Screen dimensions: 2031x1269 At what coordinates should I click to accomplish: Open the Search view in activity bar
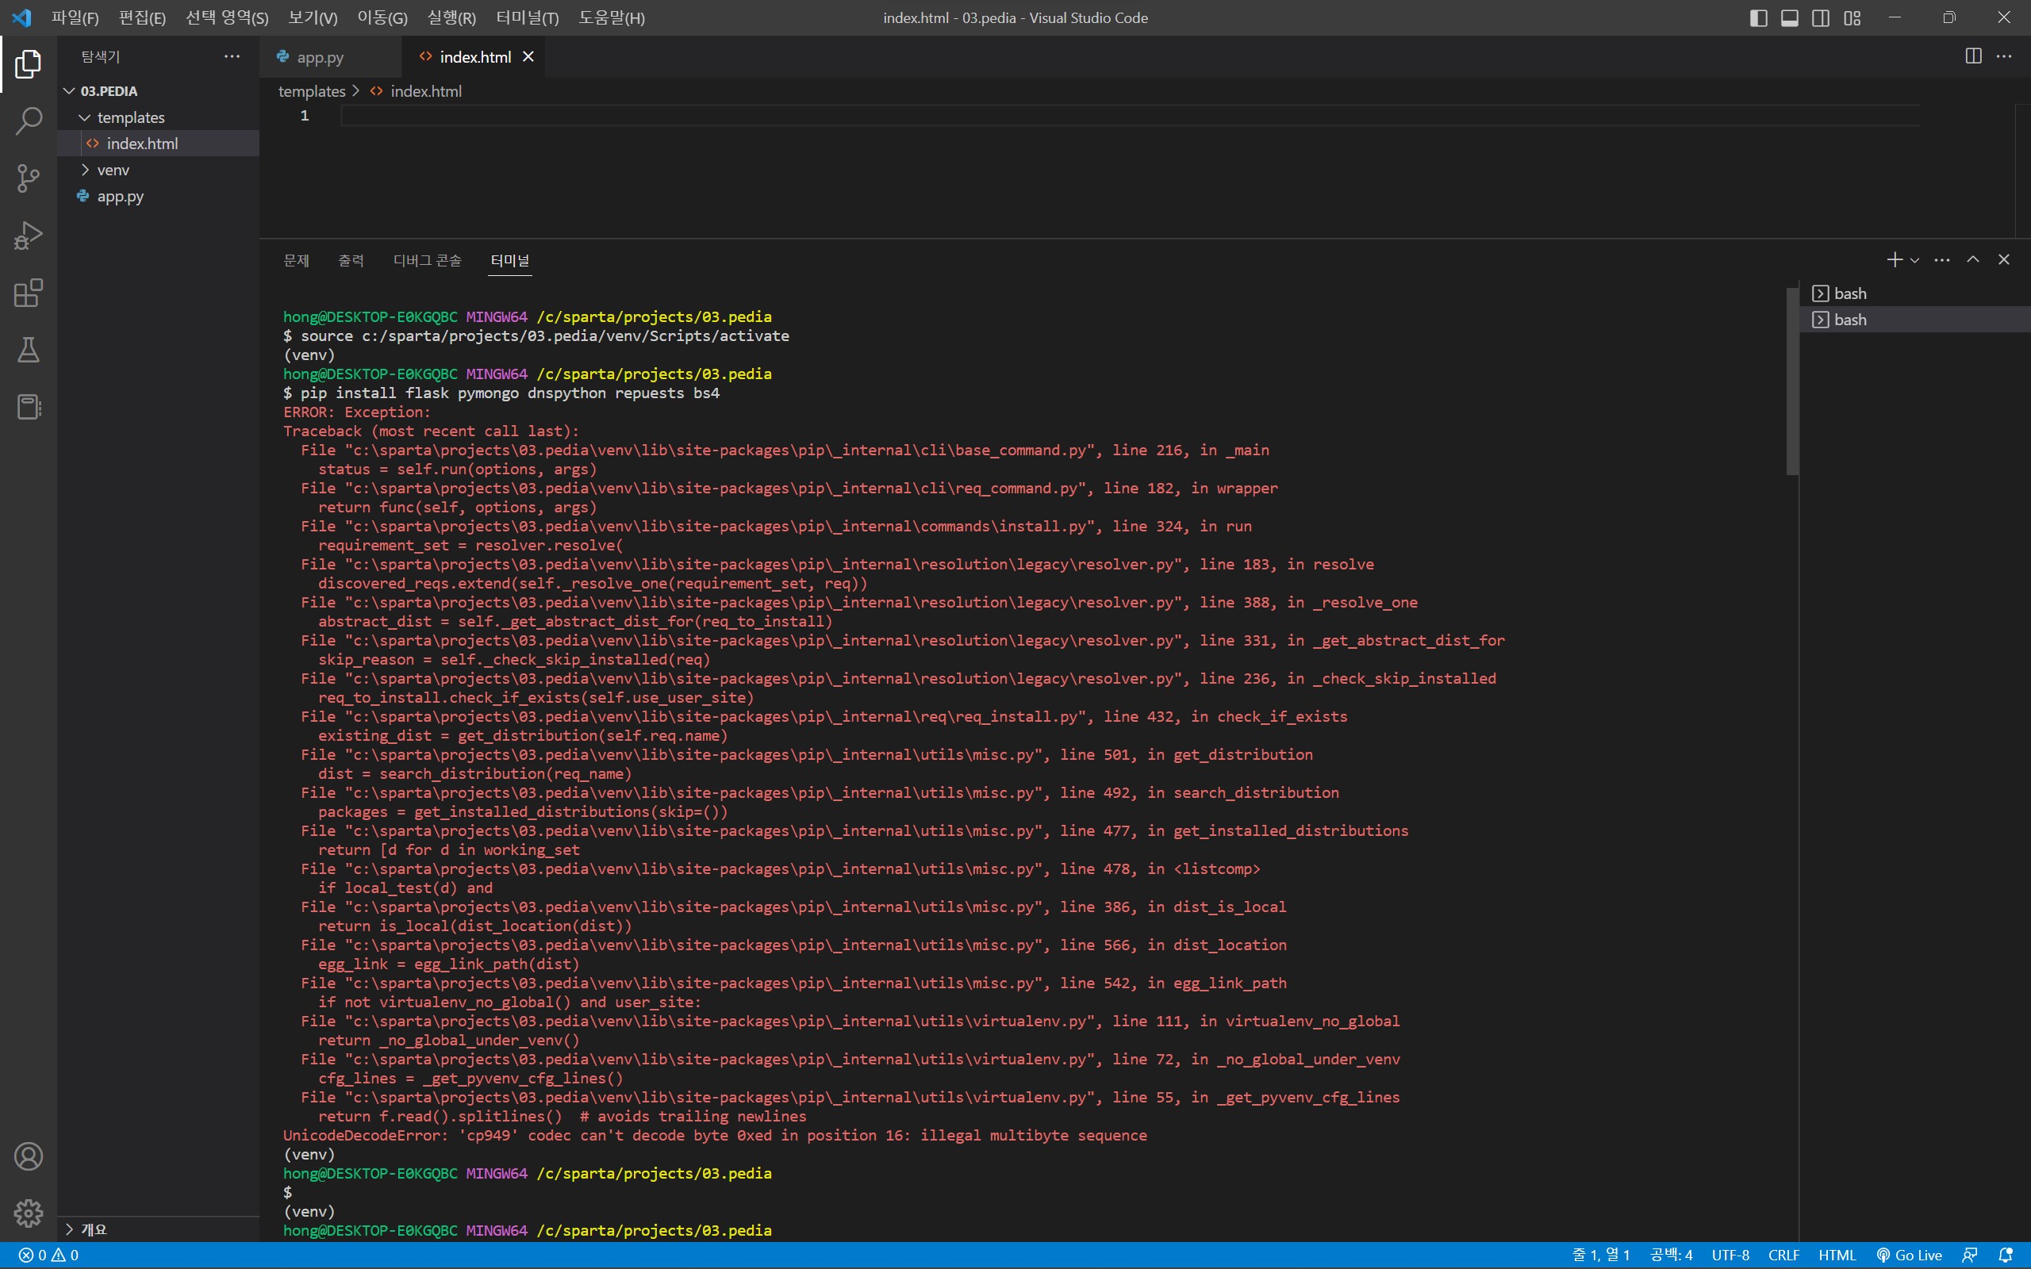tap(29, 121)
